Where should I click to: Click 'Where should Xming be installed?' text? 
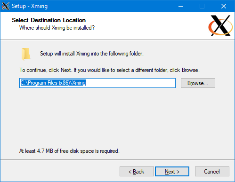57,28
